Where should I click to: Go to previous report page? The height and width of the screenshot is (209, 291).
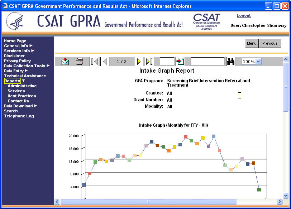pyautogui.click(x=105, y=62)
